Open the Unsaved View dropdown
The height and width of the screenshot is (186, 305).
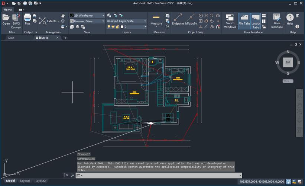tap(103, 21)
